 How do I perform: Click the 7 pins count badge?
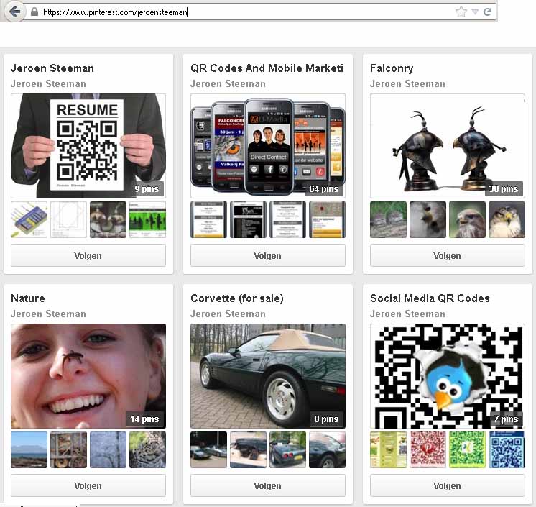(506, 419)
